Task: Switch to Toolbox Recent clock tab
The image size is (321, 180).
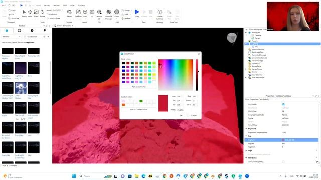Action: (32, 31)
